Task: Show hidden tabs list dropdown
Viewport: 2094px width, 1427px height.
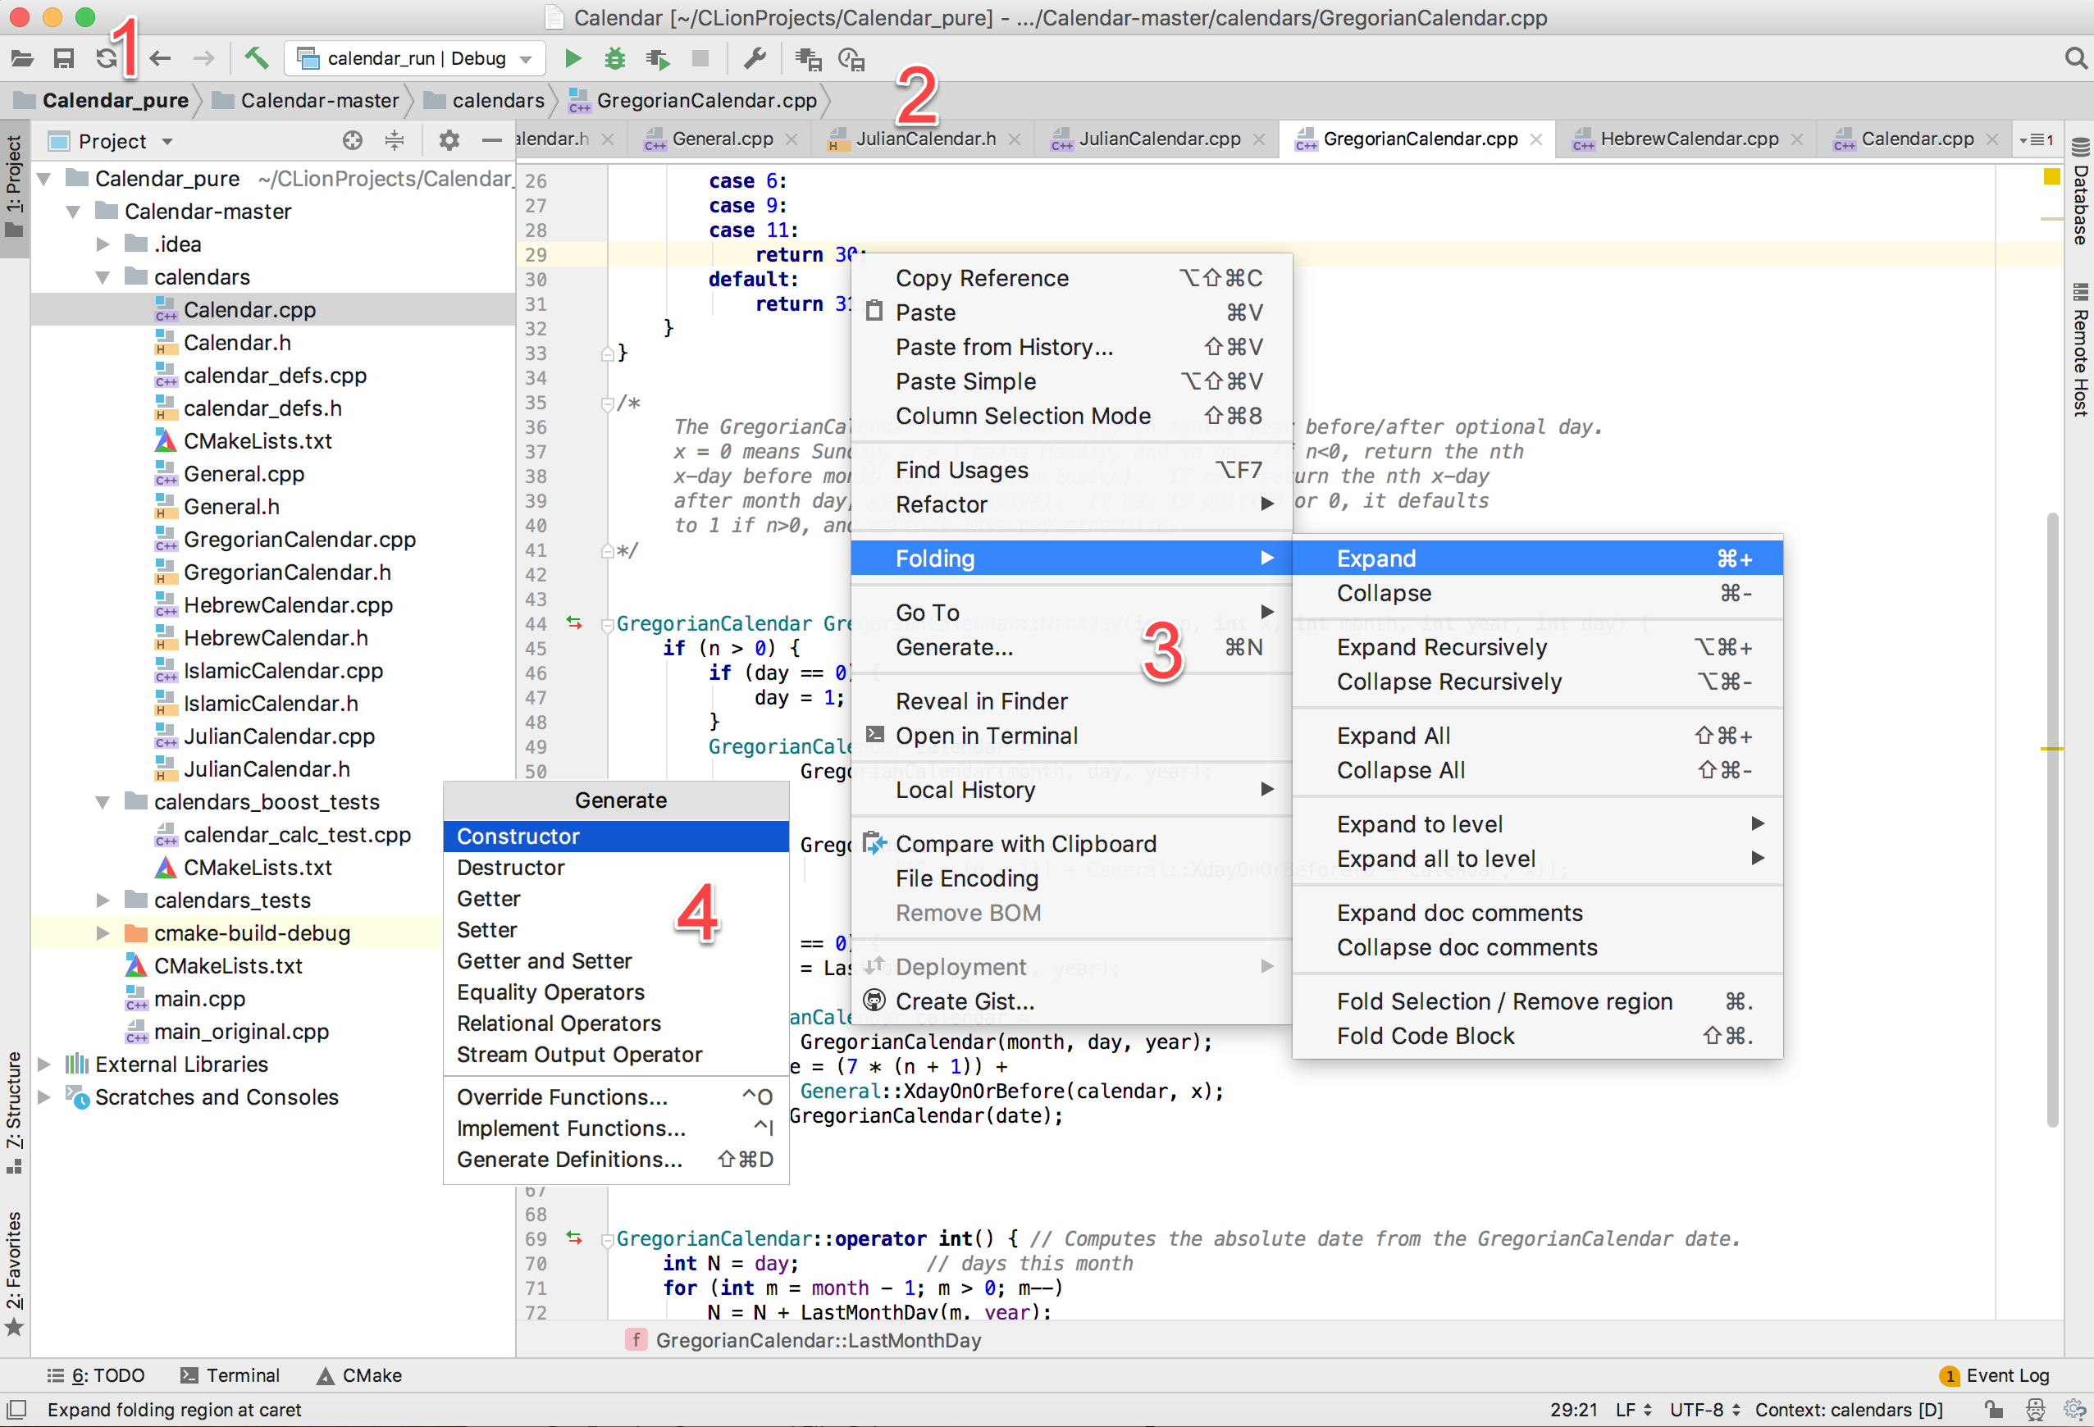Action: [2037, 139]
